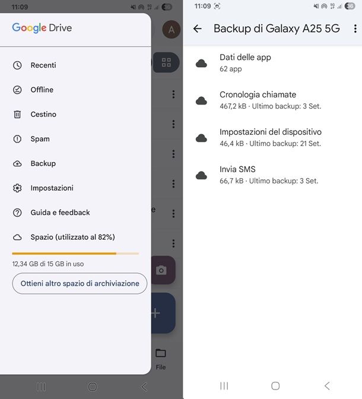Open Guida e feedback
The height and width of the screenshot is (399, 362).
[x=60, y=213]
